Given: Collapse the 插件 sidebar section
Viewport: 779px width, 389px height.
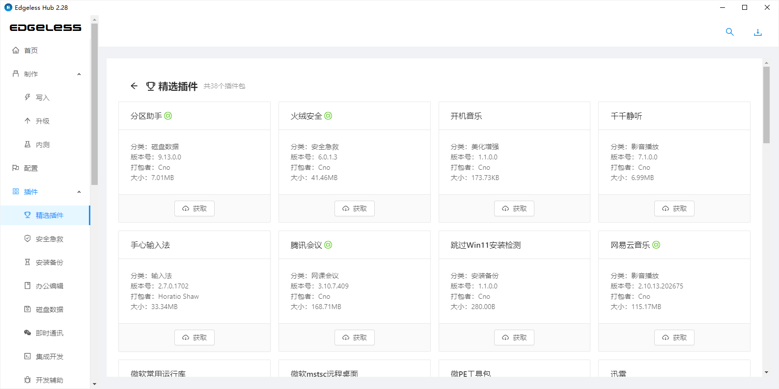Looking at the screenshot, I should (x=79, y=192).
